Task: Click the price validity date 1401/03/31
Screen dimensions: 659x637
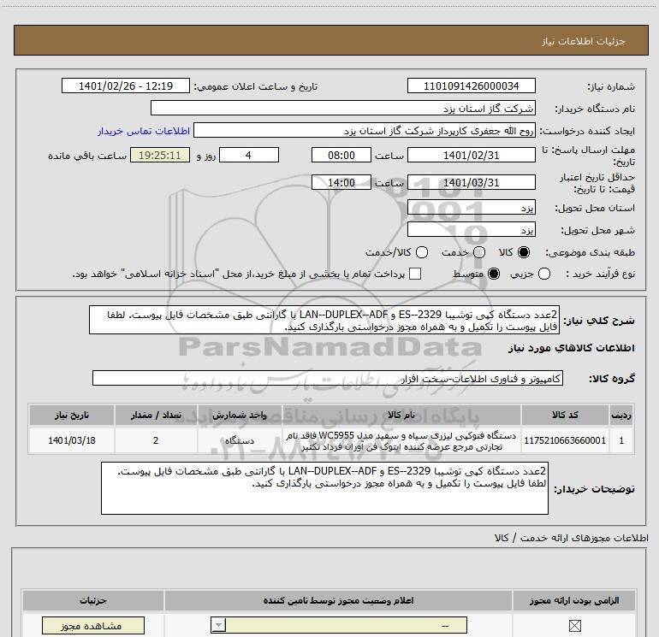Action: [471, 183]
